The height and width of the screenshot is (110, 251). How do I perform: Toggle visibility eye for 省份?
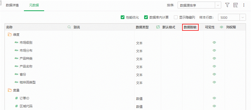pos(214,74)
